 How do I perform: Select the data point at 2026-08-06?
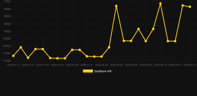[x=131, y=41]
